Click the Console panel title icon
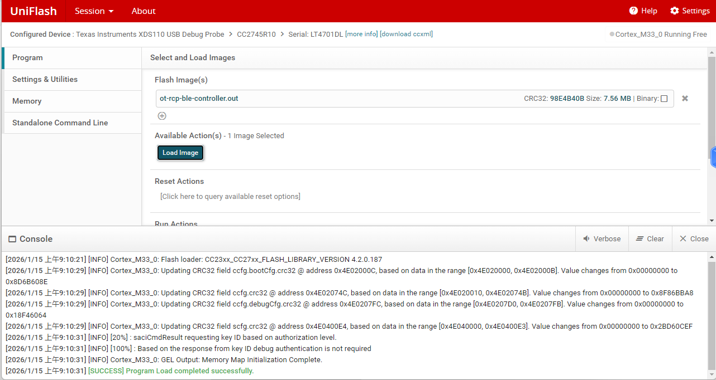Screen dimensions: 716x380 tap(12, 239)
